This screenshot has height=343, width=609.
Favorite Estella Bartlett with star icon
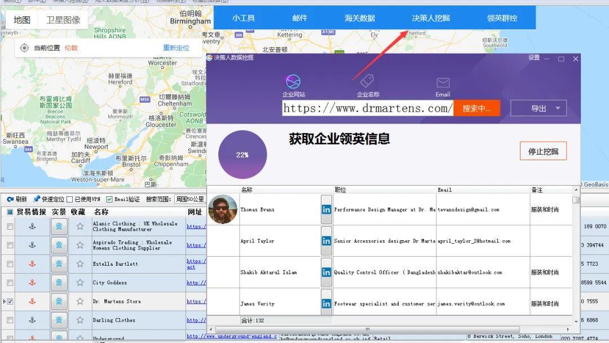(80, 264)
